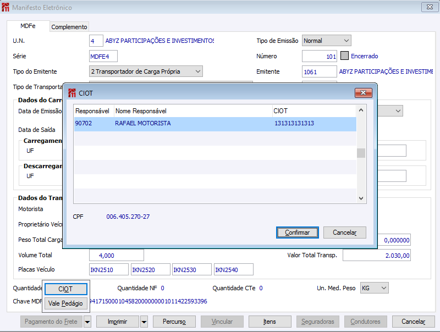Click the Quantidade NF value 0
The width and height of the screenshot is (440, 332).
point(162,288)
